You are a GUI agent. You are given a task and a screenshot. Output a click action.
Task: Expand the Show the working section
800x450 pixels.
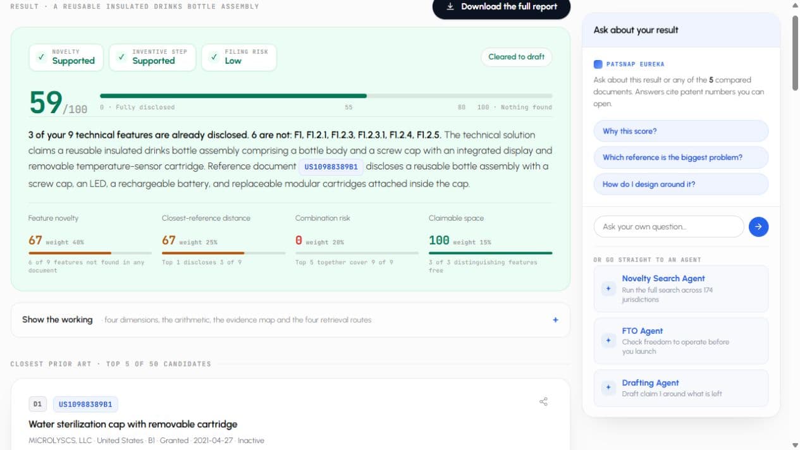tap(290, 320)
